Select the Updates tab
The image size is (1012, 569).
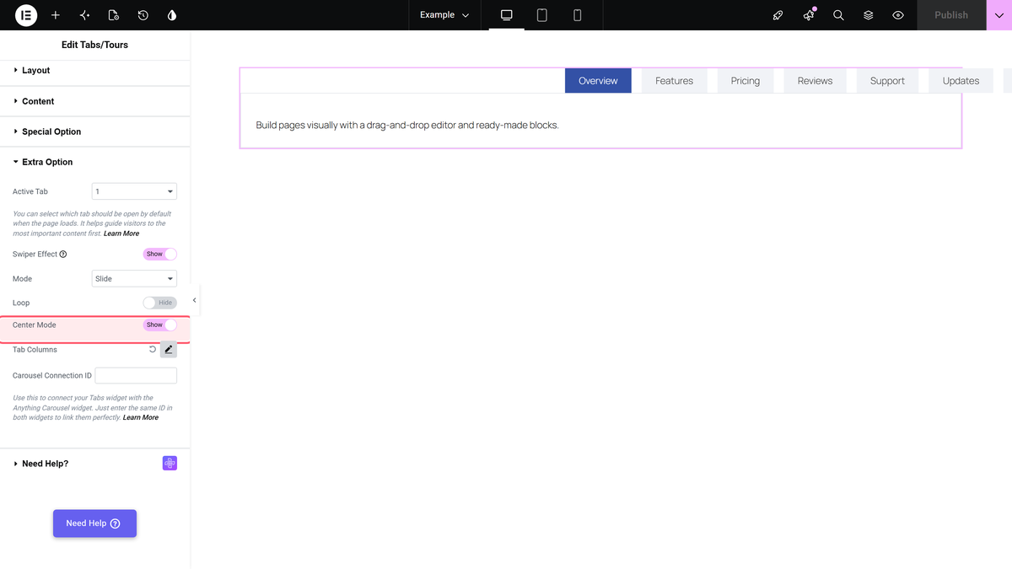pyautogui.click(x=961, y=81)
